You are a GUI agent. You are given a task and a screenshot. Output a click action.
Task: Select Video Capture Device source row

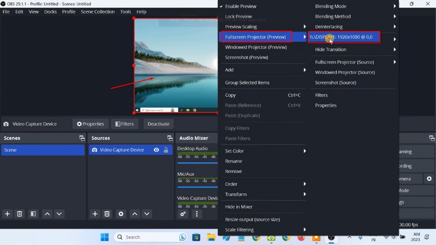(130, 150)
